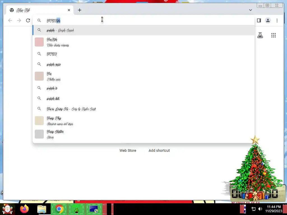
Task: Click the Young Thug thumbnail image
Action: 39,121
